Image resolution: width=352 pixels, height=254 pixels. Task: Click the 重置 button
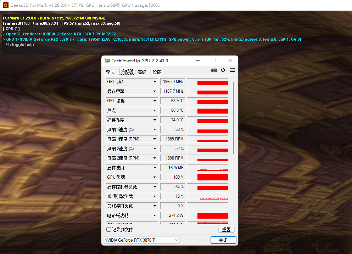(226, 230)
